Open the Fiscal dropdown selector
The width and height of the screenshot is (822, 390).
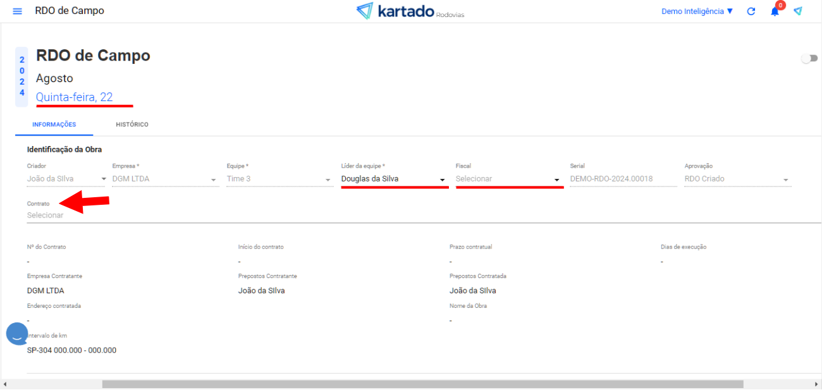click(x=508, y=179)
